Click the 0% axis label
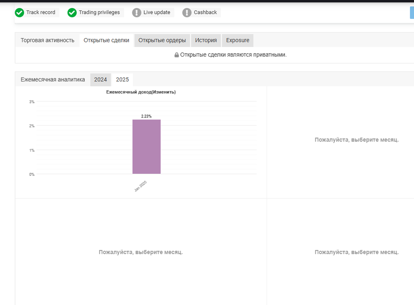Image resolution: width=414 pixels, height=305 pixels. coord(32,174)
